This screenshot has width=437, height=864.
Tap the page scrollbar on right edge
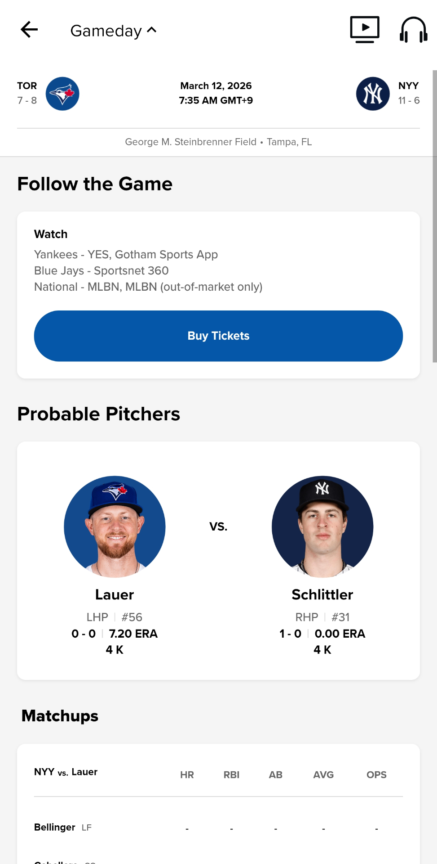(434, 216)
